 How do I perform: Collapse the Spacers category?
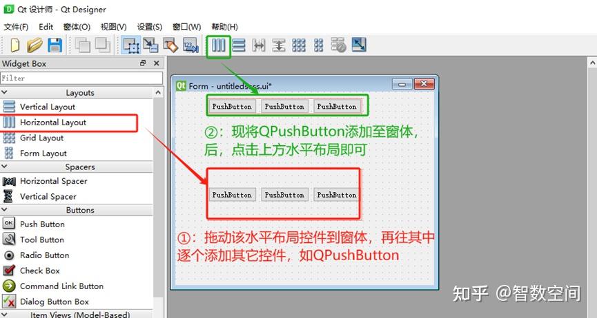coord(5,167)
